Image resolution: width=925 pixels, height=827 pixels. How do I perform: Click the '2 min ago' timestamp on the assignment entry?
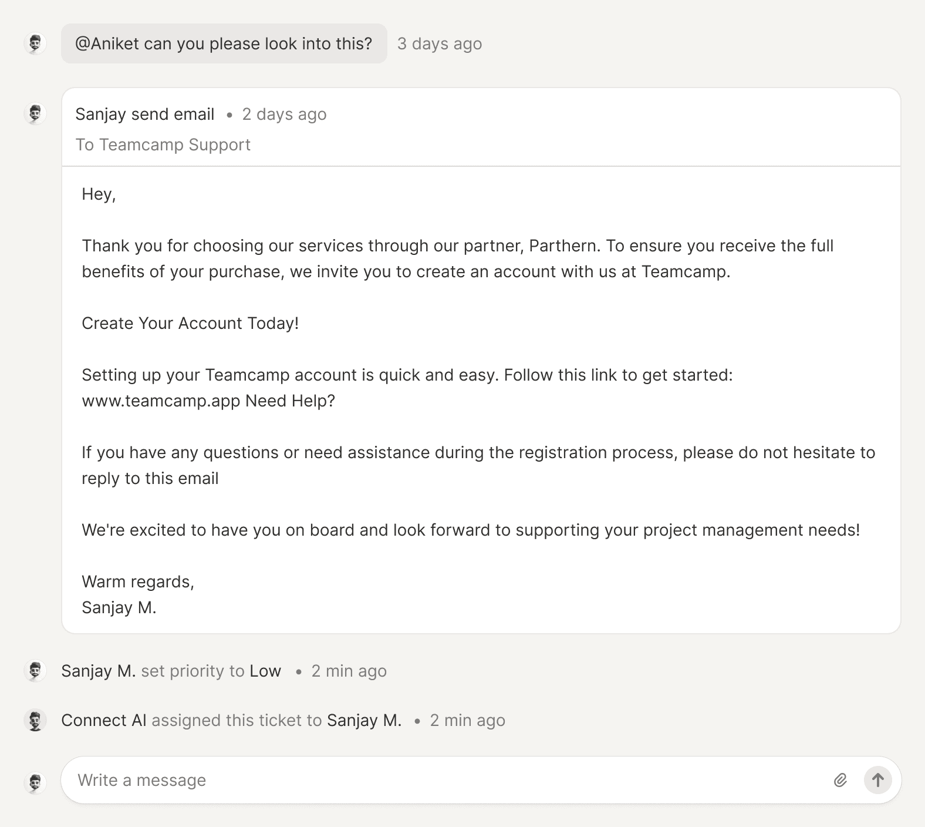(467, 720)
